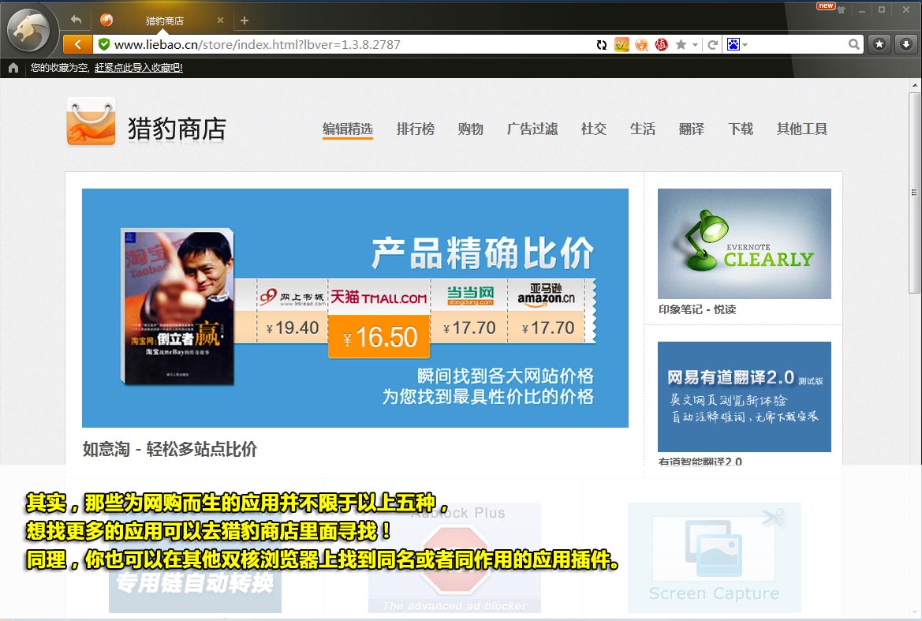Open a new tab with plus button
The height and width of the screenshot is (621, 922).
244,21
